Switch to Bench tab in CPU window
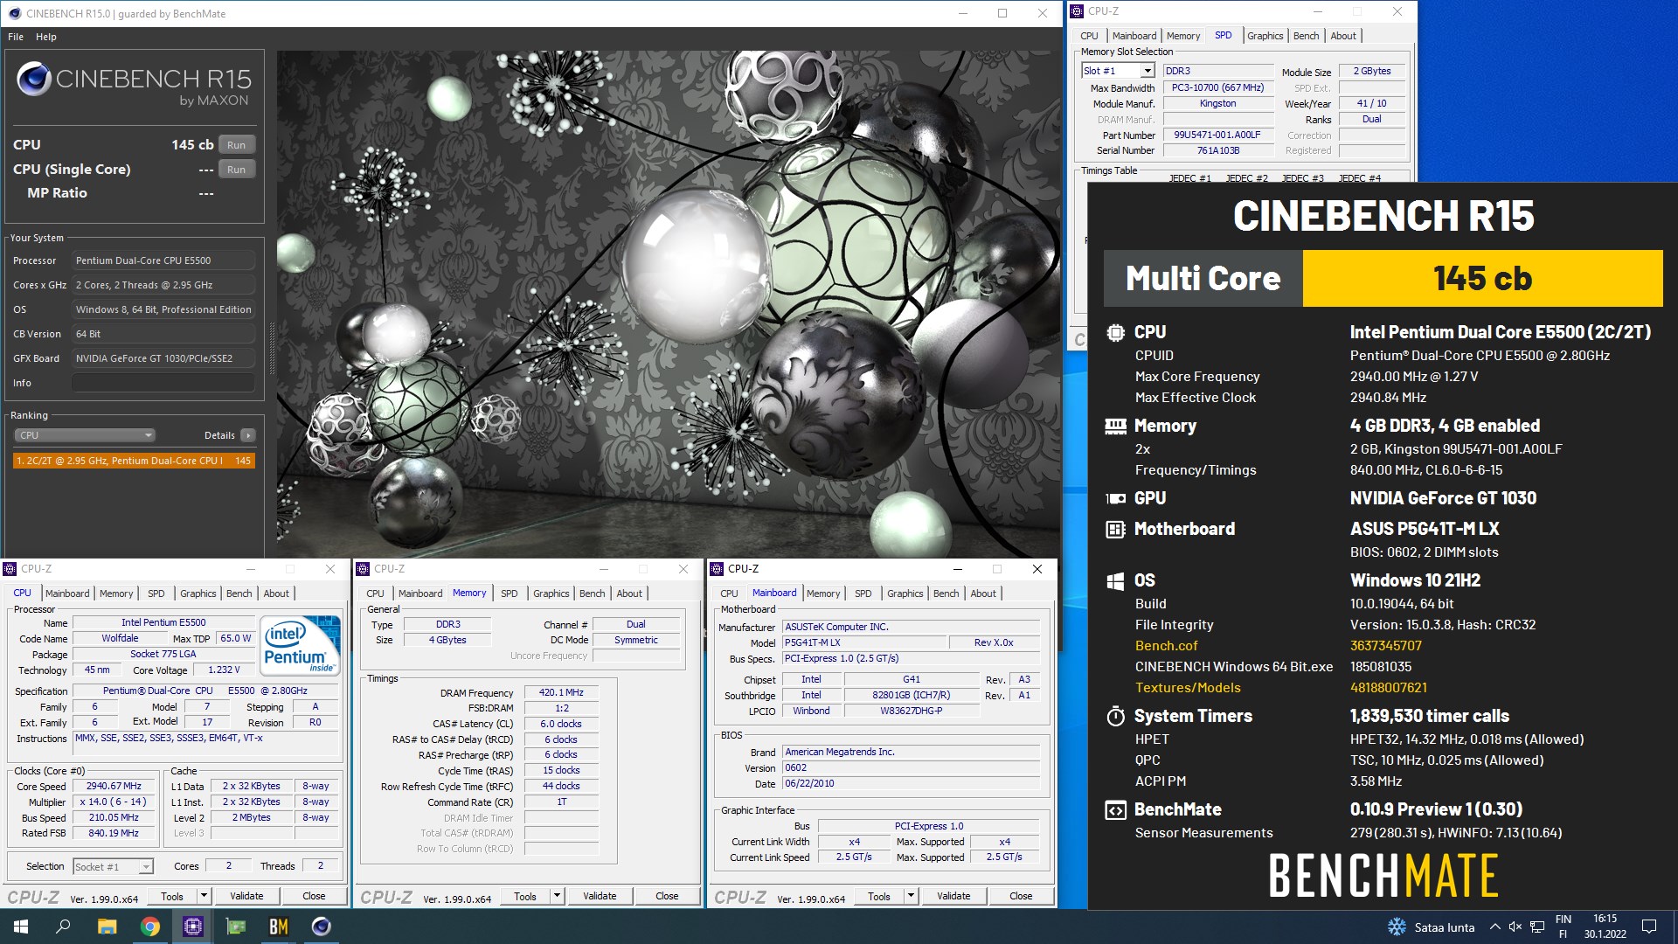 pyautogui.click(x=239, y=593)
